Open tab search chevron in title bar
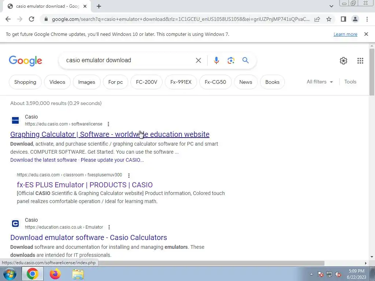 coord(331,6)
